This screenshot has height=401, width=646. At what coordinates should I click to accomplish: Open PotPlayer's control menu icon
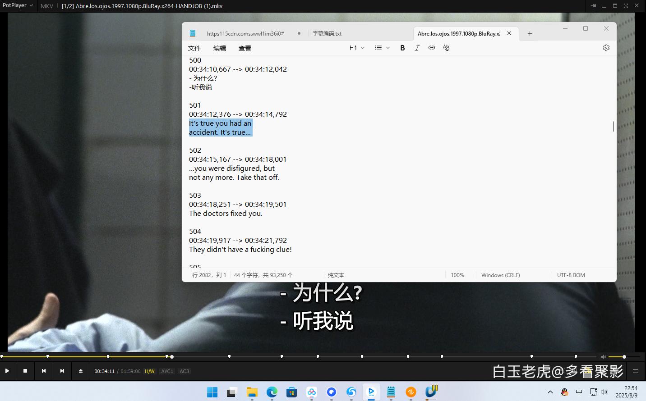(x=635, y=371)
